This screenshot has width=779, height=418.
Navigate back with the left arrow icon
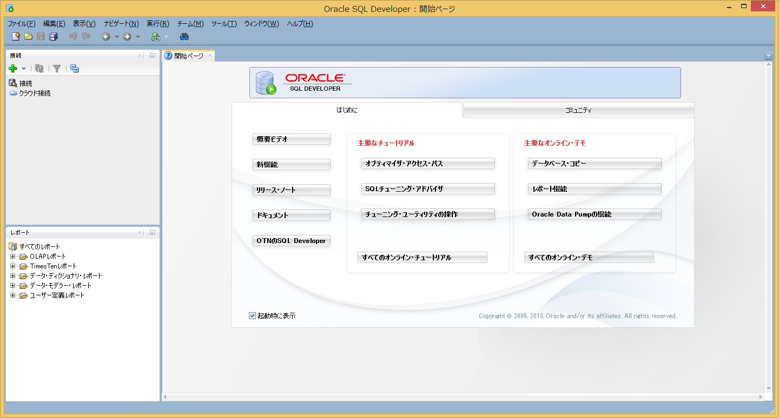pyautogui.click(x=106, y=37)
